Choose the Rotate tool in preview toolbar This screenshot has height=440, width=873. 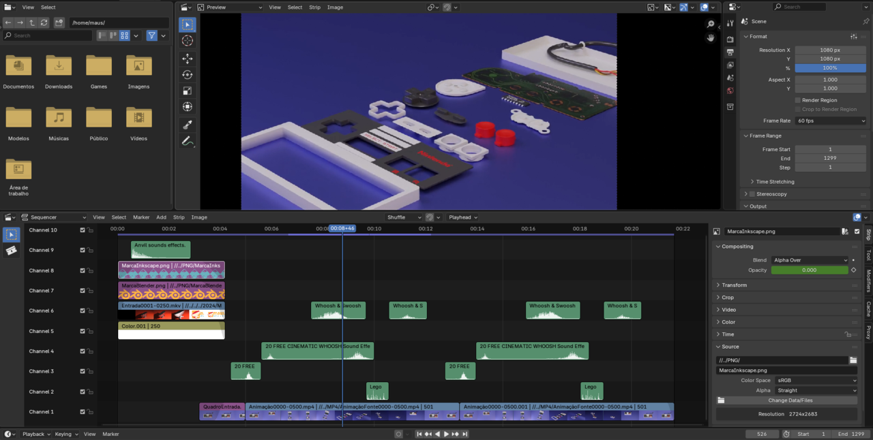[188, 75]
